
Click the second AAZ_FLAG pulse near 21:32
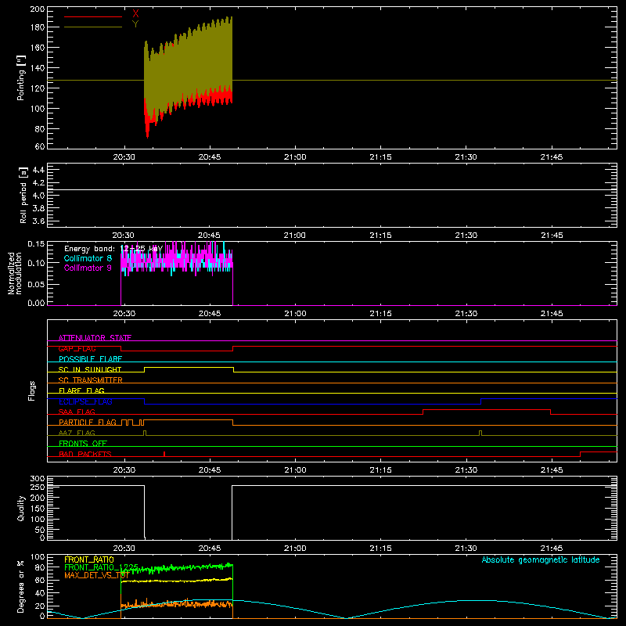pos(480,434)
